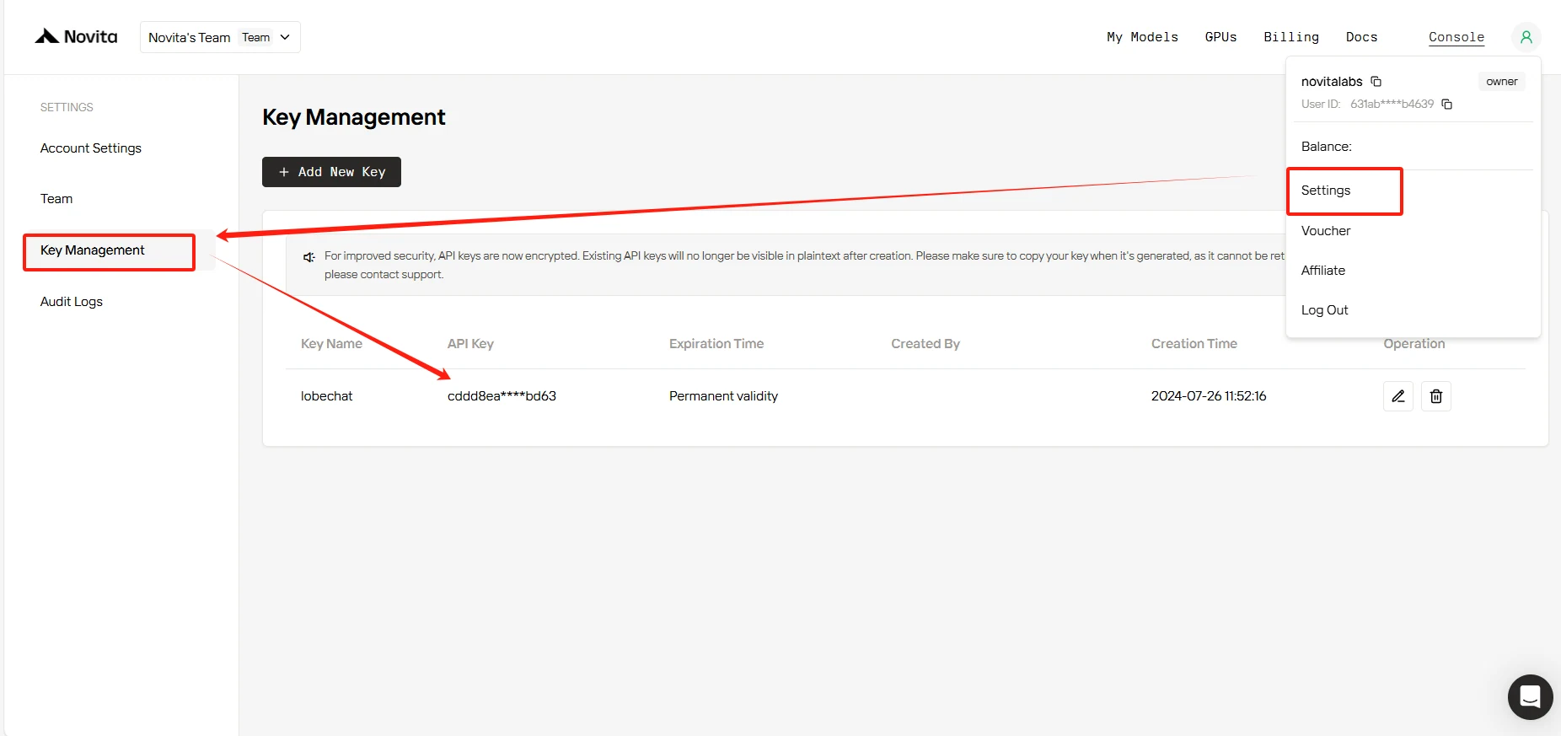Screen dimensions: 1561x736
Task: Open Audit Logs
Action: (x=72, y=302)
